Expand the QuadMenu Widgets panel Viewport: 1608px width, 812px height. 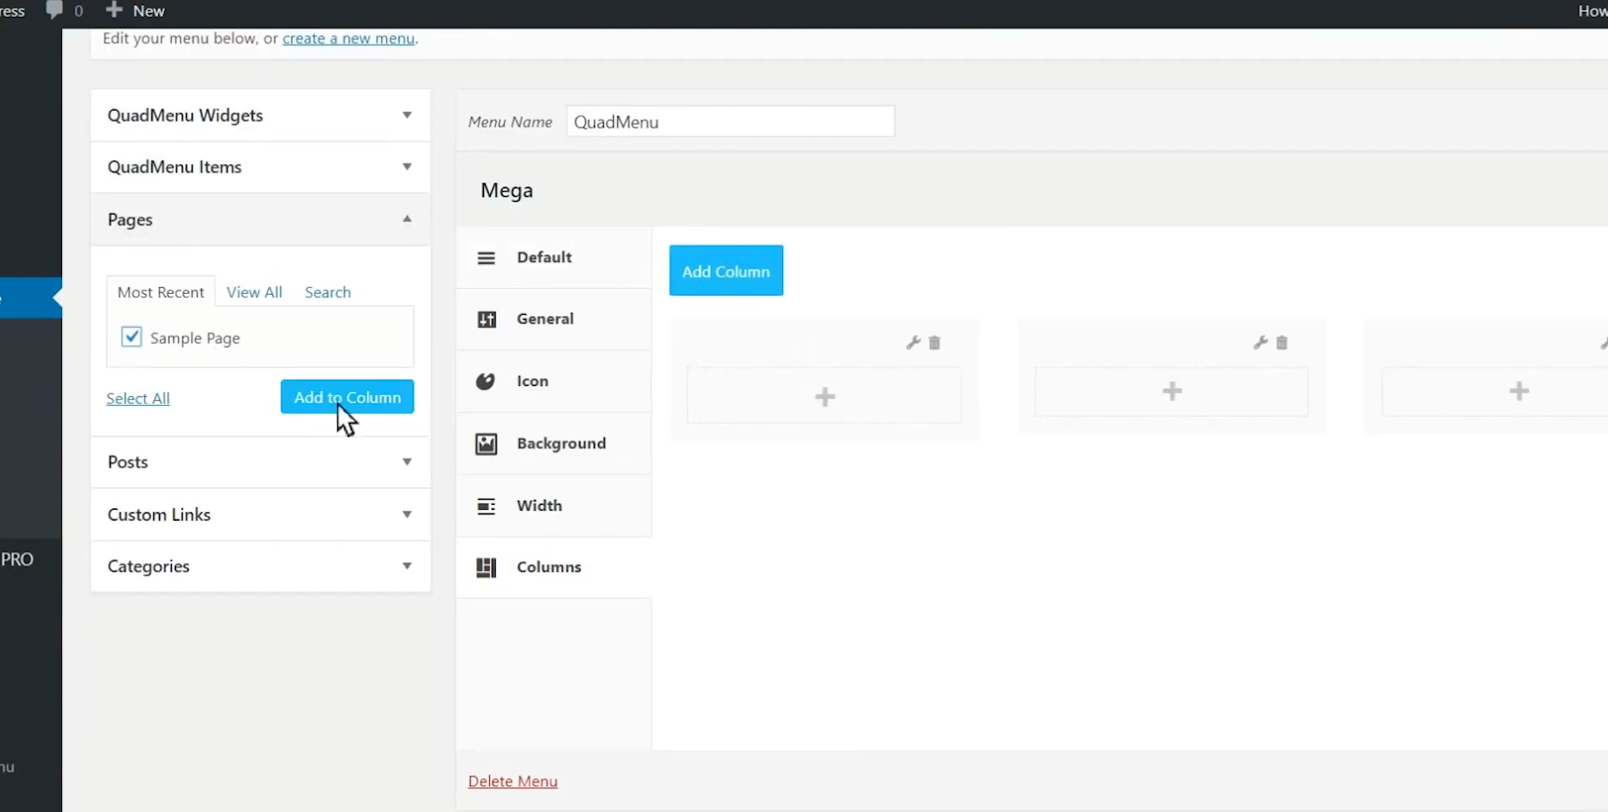pos(406,116)
